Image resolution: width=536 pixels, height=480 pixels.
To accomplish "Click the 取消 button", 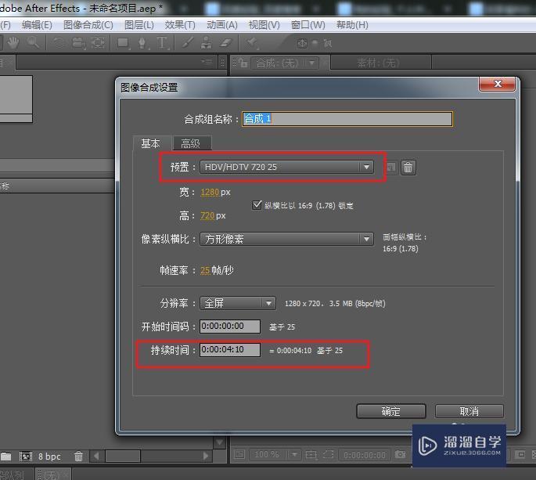I will 469,411.
